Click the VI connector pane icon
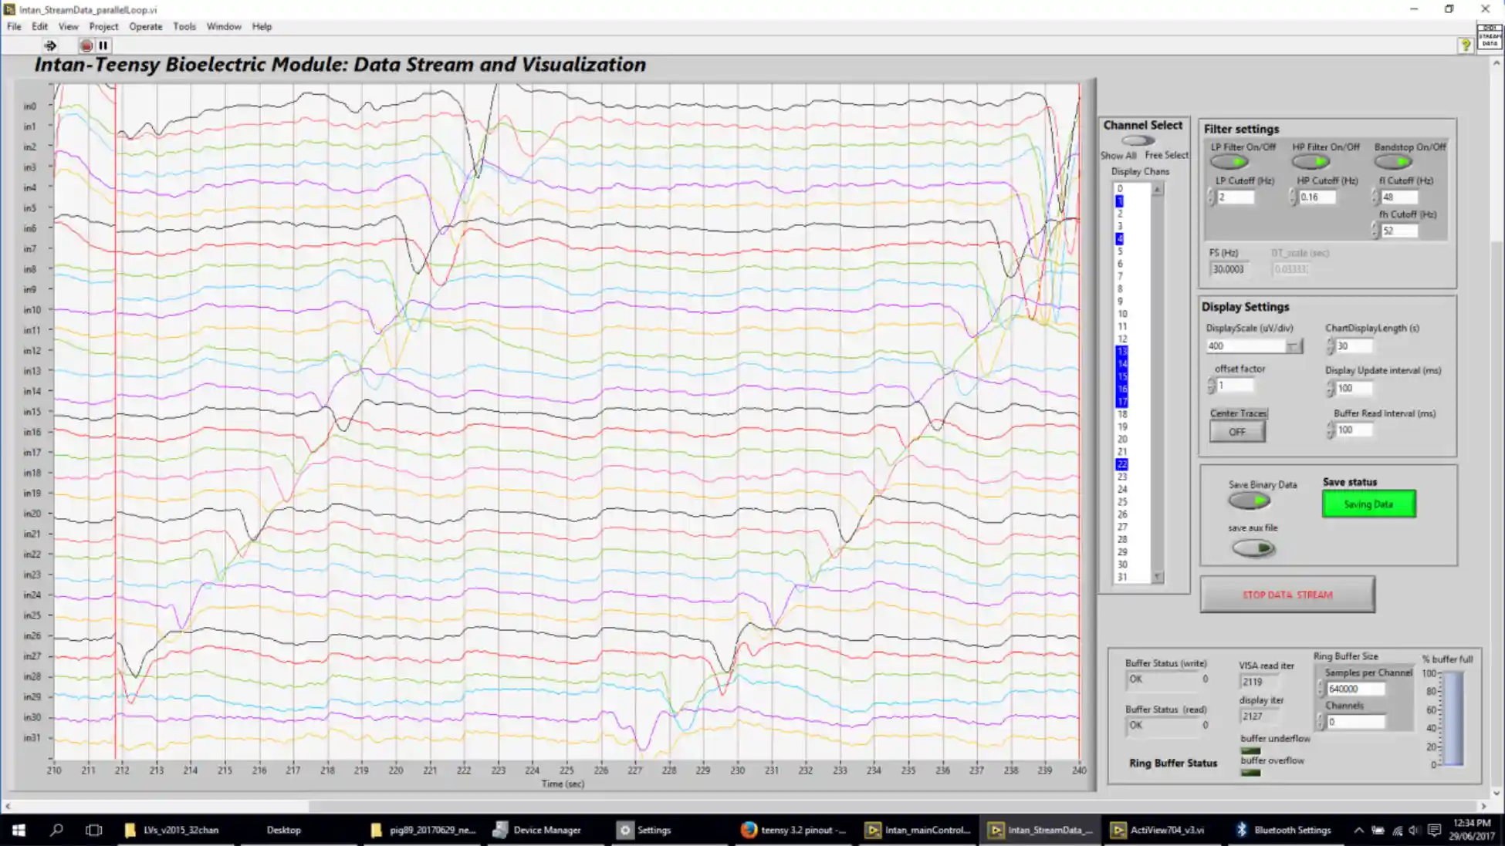This screenshot has height=846, width=1505. click(1489, 37)
